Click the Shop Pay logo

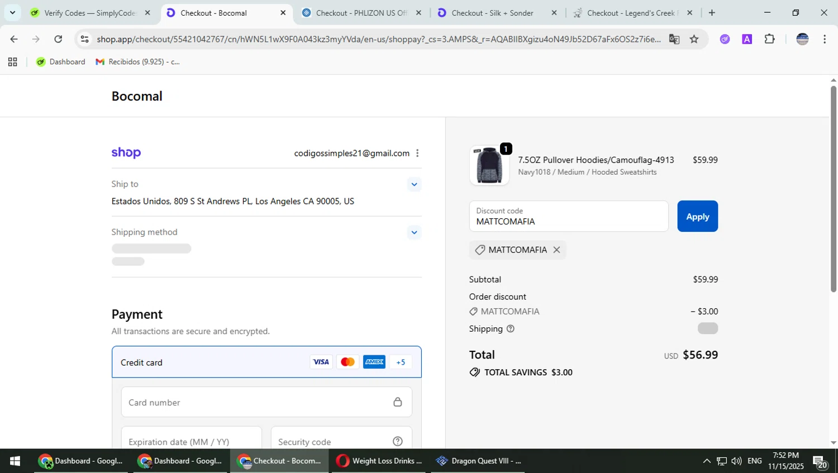click(126, 153)
